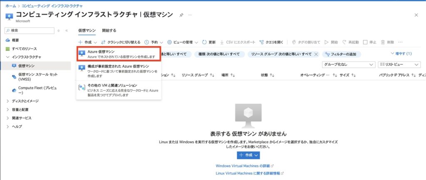Click the 再起動 restart button

point(350,42)
